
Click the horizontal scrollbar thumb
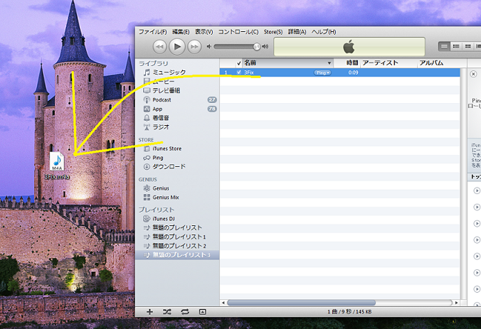[301, 303]
